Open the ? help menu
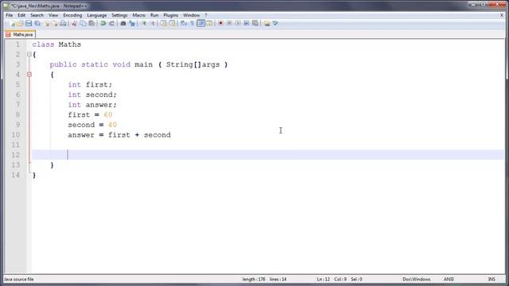Screen dimensions: 509x286 click(x=205, y=15)
